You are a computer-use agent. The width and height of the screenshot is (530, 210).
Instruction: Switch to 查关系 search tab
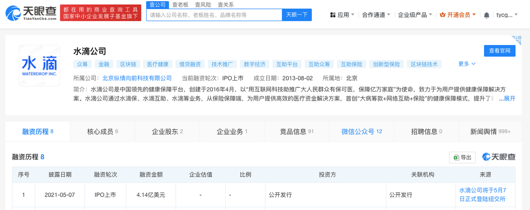pyautogui.click(x=226, y=5)
